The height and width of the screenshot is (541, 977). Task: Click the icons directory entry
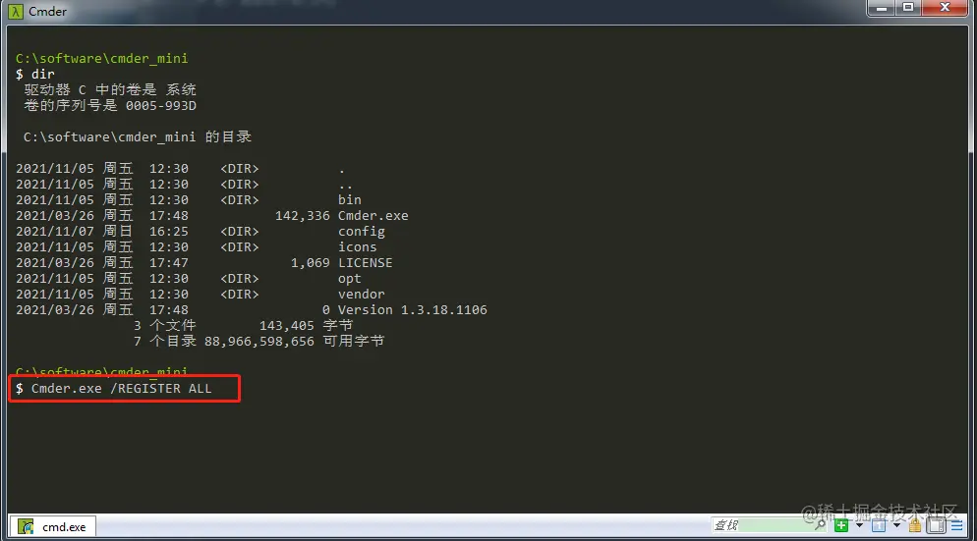point(357,247)
